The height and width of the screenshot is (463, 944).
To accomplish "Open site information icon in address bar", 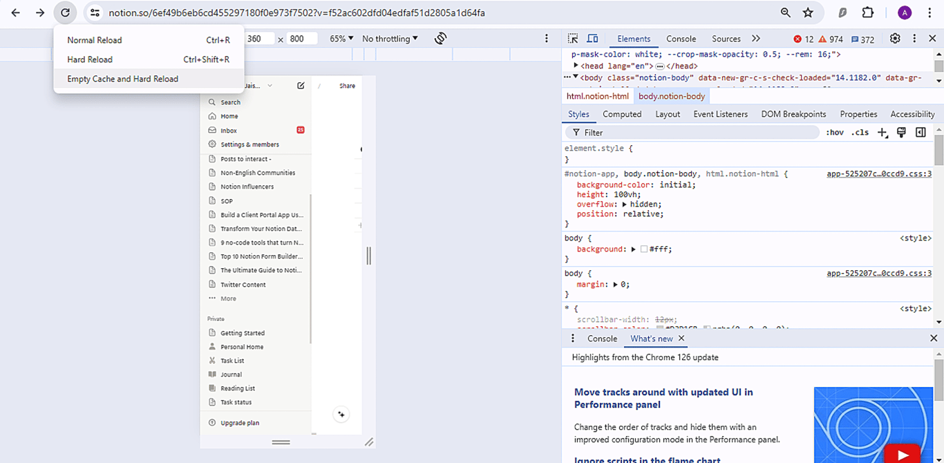I will click(x=95, y=12).
